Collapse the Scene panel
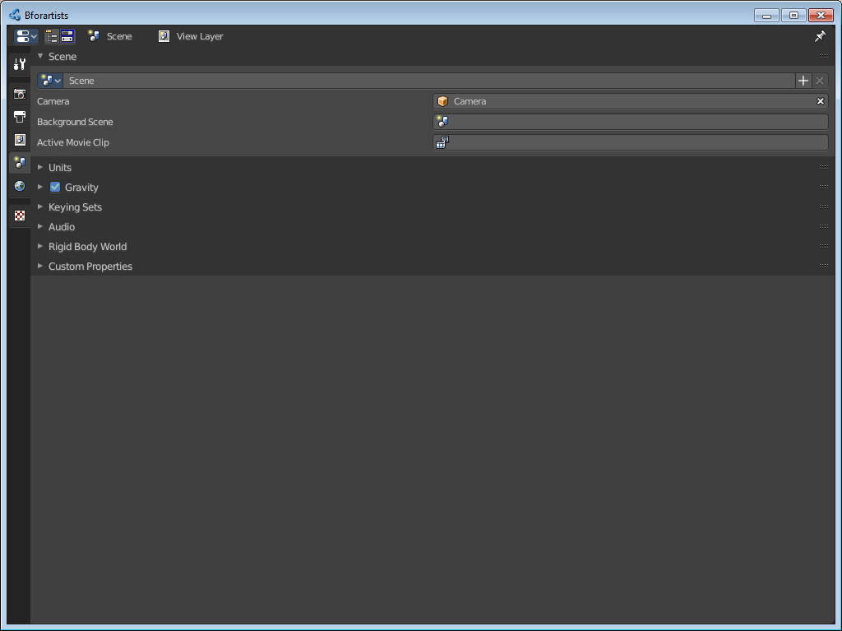Viewport: 842px width, 631px height. pos(40,56)
